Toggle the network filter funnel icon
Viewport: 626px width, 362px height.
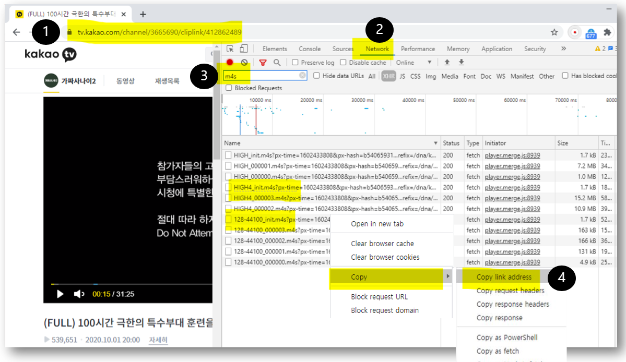coord(263,63)
